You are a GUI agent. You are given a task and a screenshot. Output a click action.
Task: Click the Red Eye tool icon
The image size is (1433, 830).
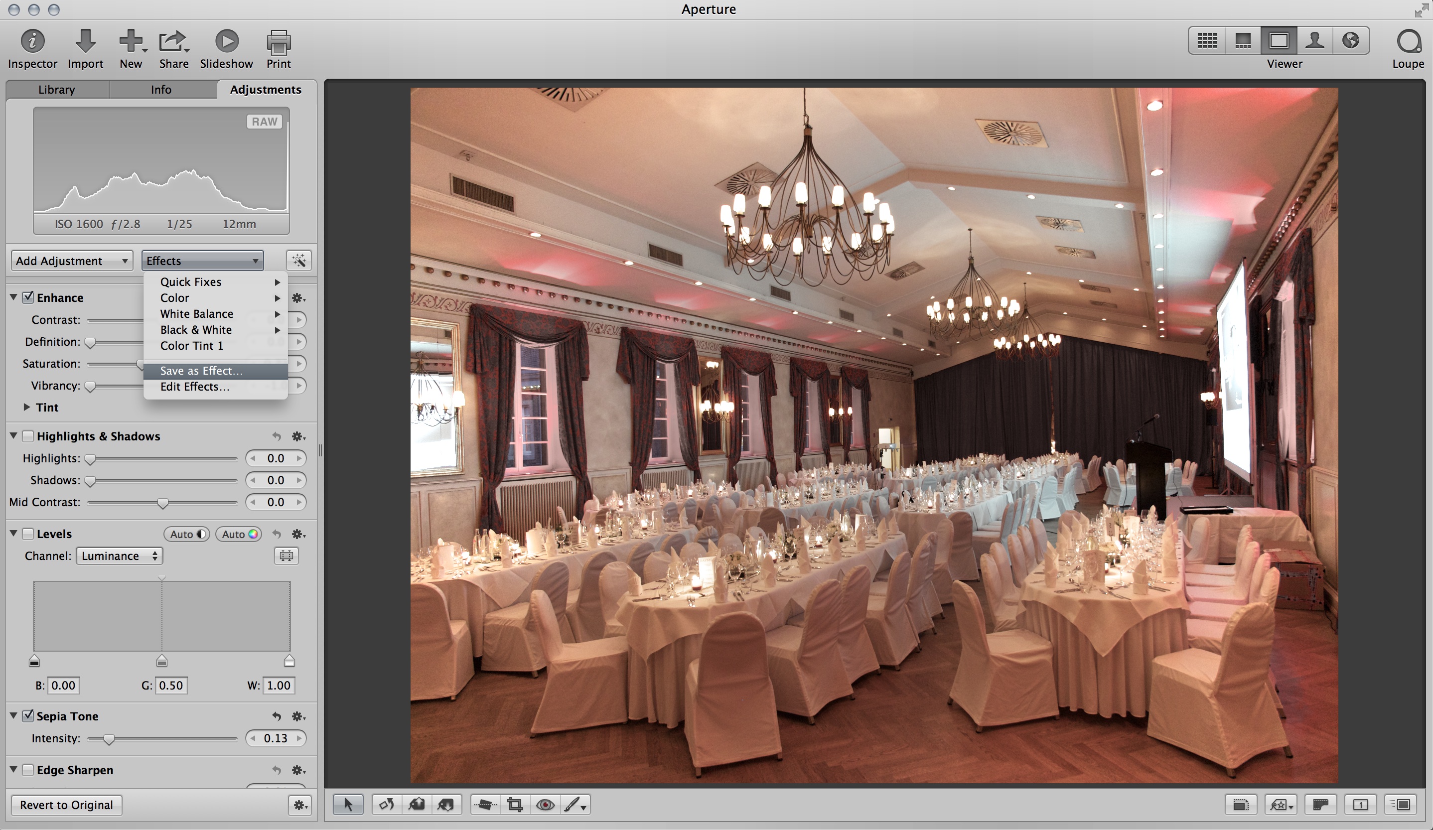point(545,805)
